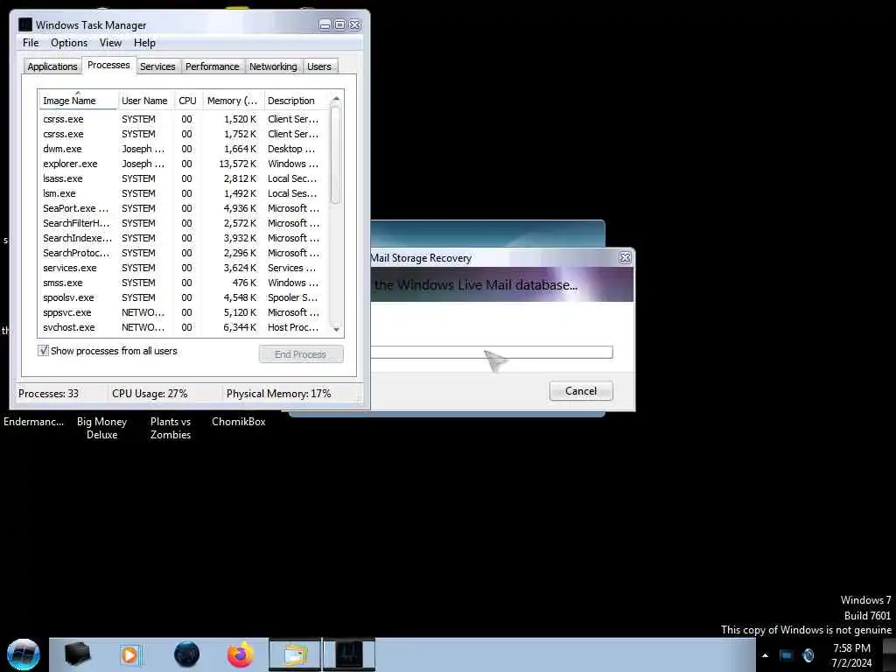Open the dark globe browser taskbar icon

pyautogui.click(x=186, y=654)
